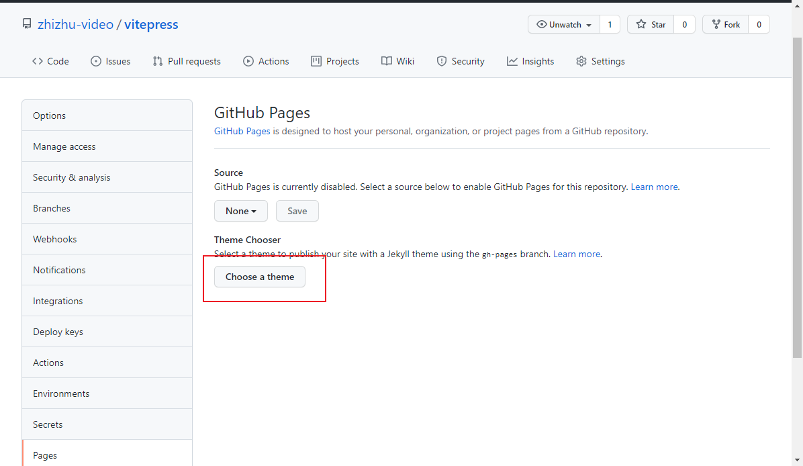This screenshot has width=803, height=466.
Task: Switch to the Pull requests tab
Action: click(x=187, y=62)
